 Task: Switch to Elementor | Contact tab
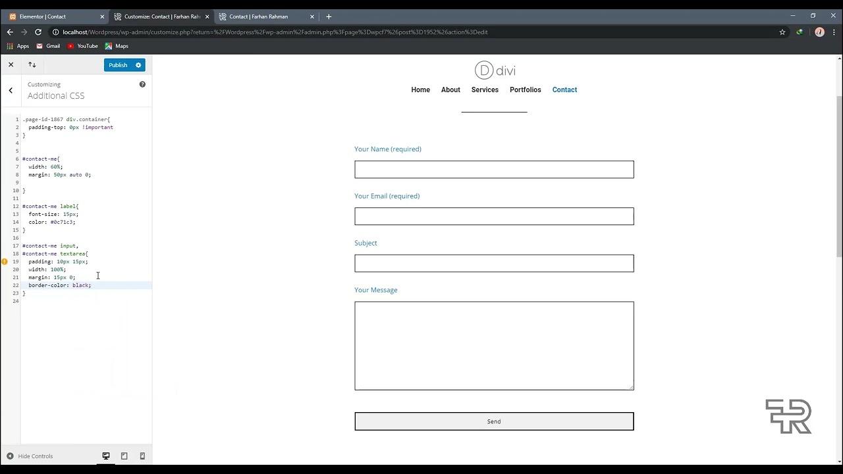tap(56, 16)
